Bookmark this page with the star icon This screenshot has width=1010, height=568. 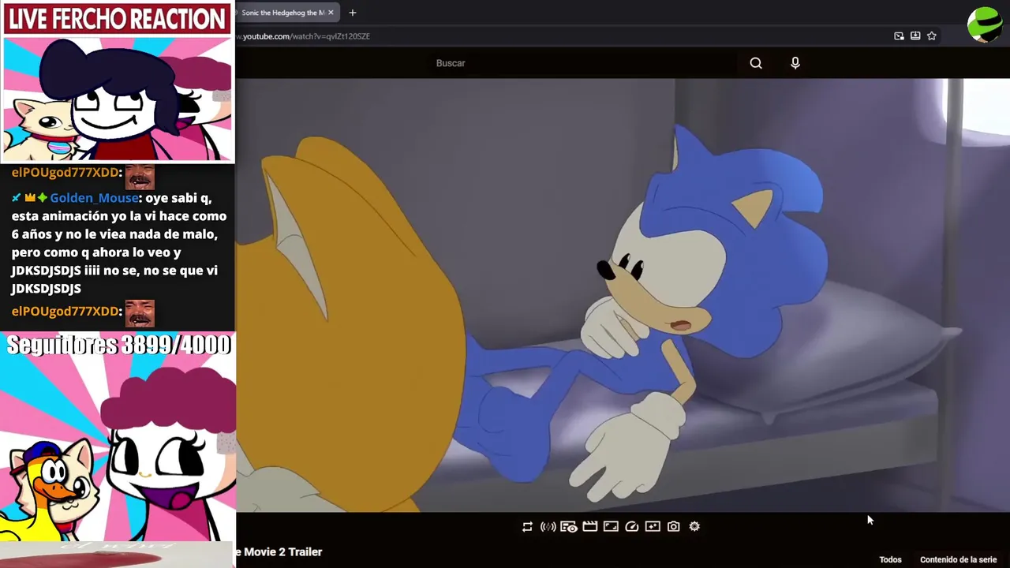(x=932, y=36)
